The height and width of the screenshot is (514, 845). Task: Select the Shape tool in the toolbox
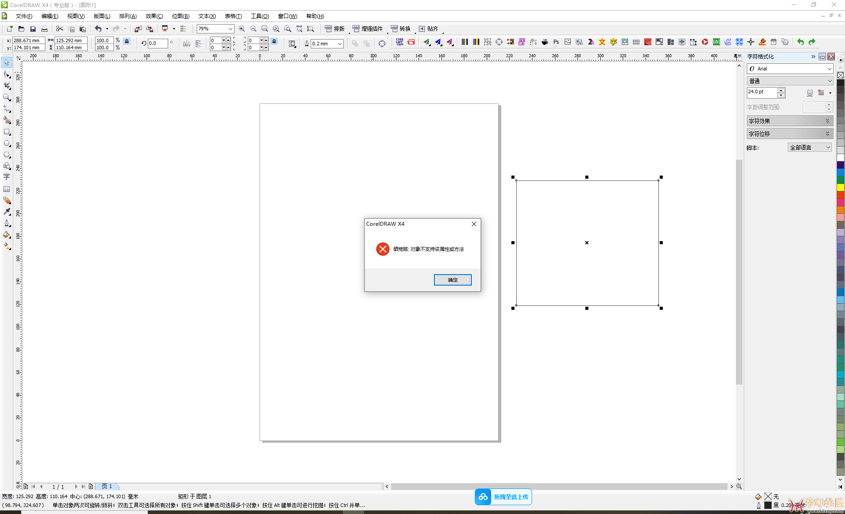(x=7, y=74)
